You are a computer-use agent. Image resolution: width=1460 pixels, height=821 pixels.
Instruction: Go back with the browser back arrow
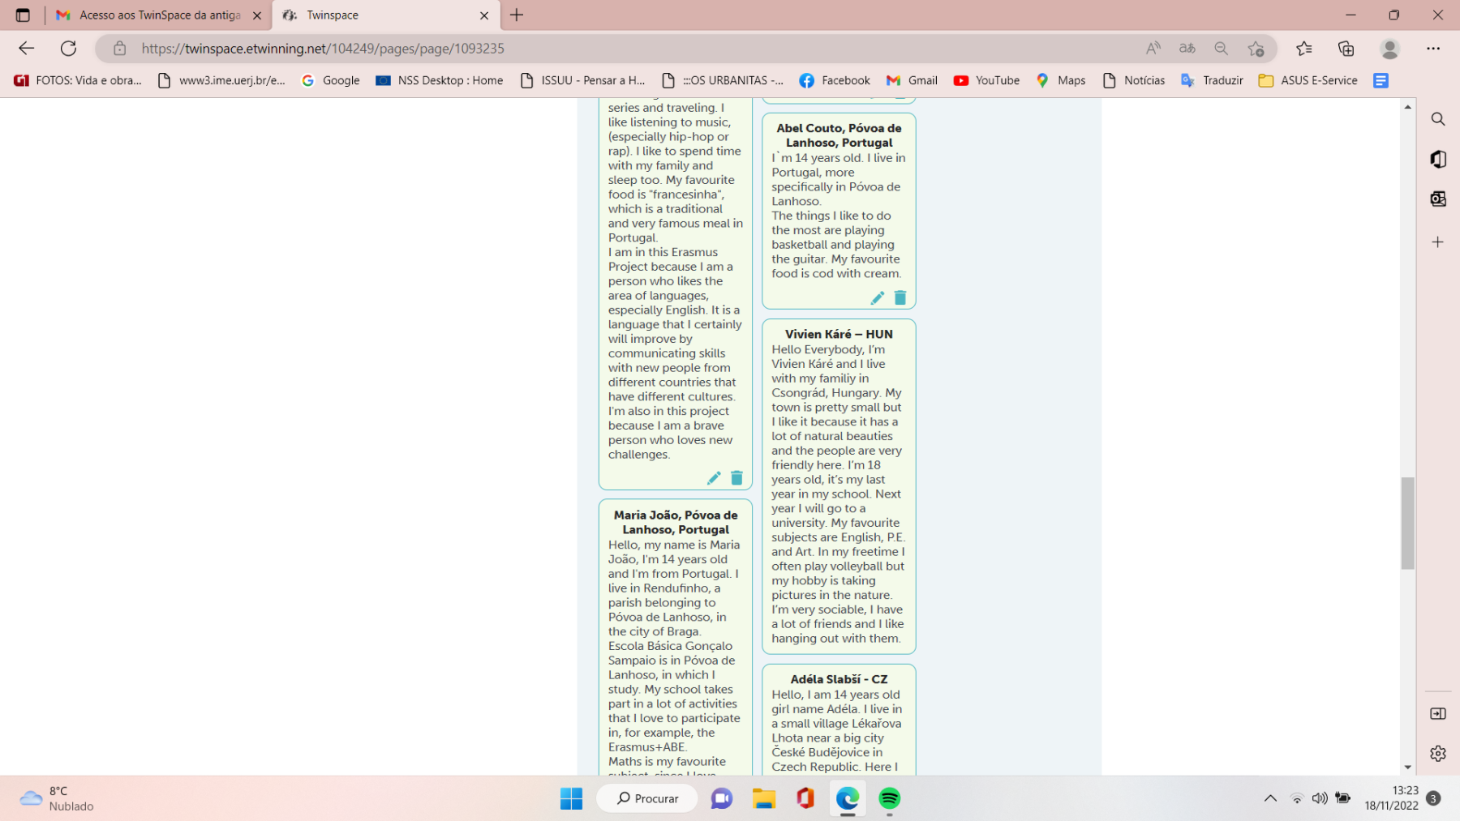tap(27, 49)
